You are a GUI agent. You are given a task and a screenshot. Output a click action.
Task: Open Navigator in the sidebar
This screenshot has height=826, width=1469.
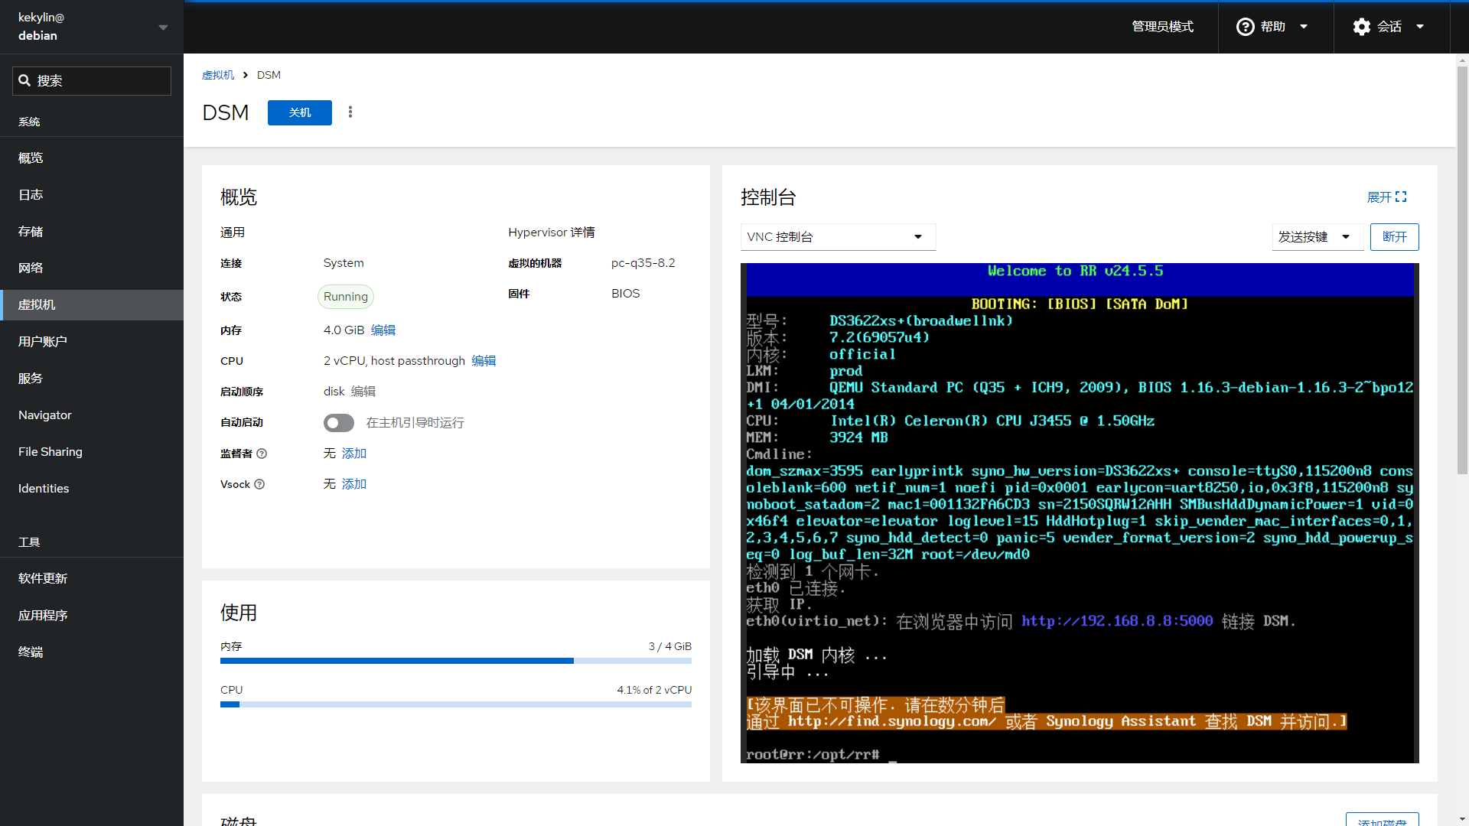pyautogui.click(x=92, y=415)
